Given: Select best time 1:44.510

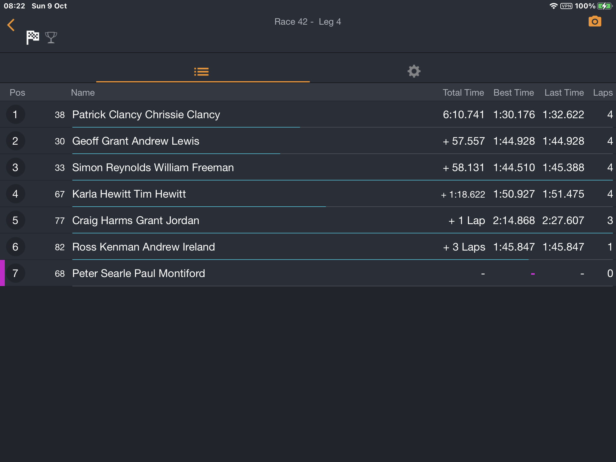Looking at the screenshot, I should click(514, 168).
